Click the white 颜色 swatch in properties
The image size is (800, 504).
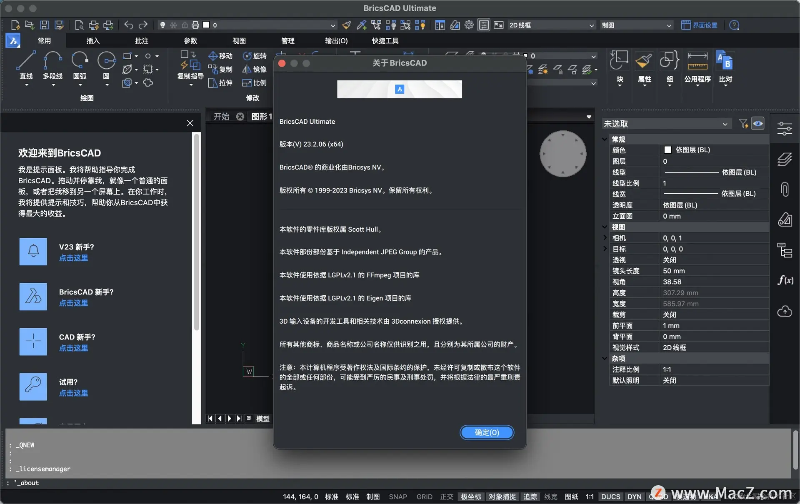click(x=667, y=150)
